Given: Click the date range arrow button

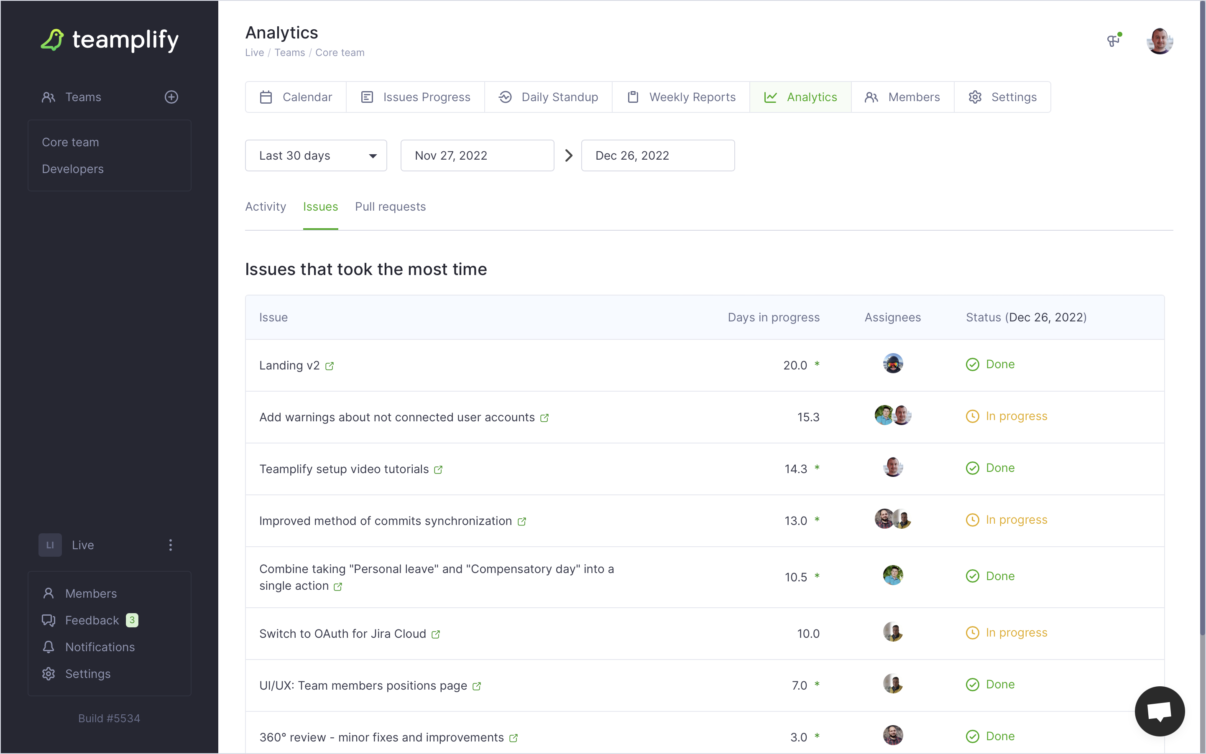Looking at the screenshot, I should pos(568,155).
